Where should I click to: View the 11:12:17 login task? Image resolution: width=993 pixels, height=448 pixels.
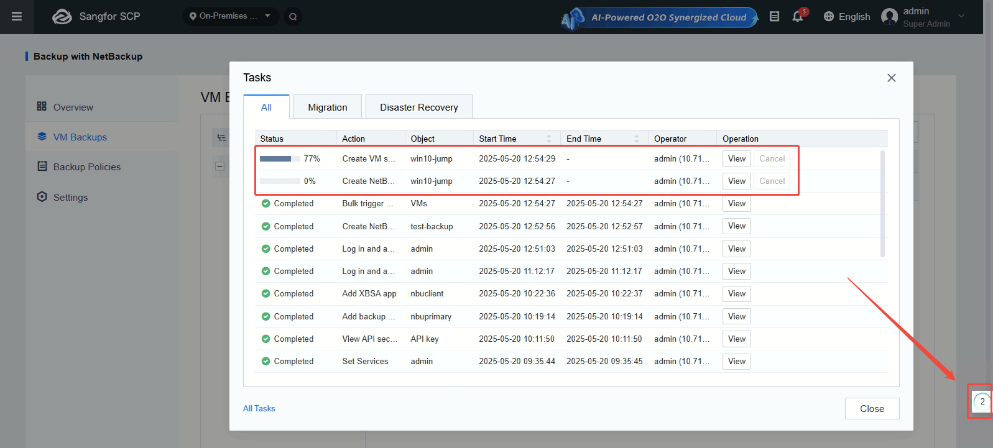pyautogui.click(x=737, y=271)
